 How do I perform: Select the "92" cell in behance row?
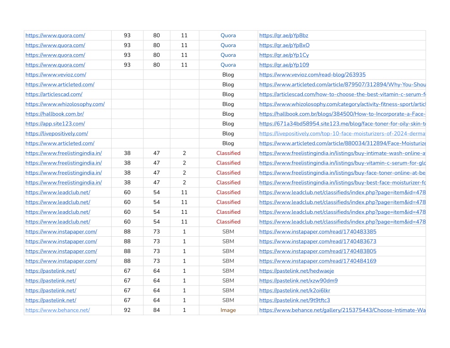[x=127, y=310]
